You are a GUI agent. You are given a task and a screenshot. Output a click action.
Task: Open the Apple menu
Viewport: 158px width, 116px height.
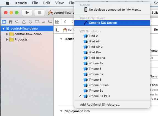tap(7, 3)
